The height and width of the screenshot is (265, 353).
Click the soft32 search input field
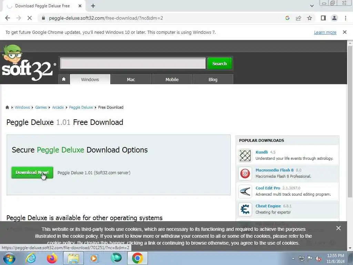133,63
